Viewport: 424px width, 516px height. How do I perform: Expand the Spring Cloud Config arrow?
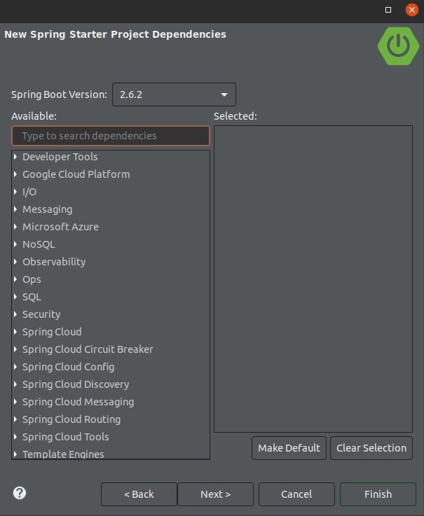15,367
